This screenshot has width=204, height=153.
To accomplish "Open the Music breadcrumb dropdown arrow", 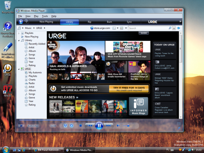I will tap(34, 28).
